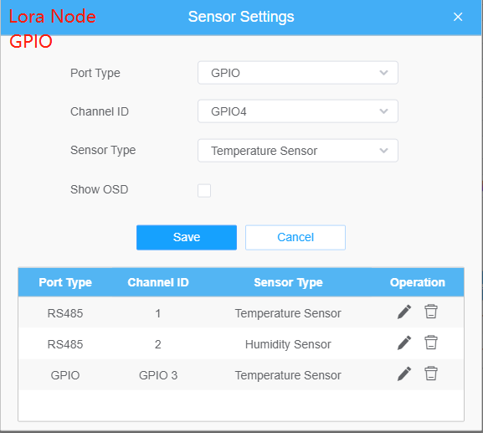Delete the RS485 channel 1 temperature sensor
This screenshot has height=433, width=483.
point(431,312)
